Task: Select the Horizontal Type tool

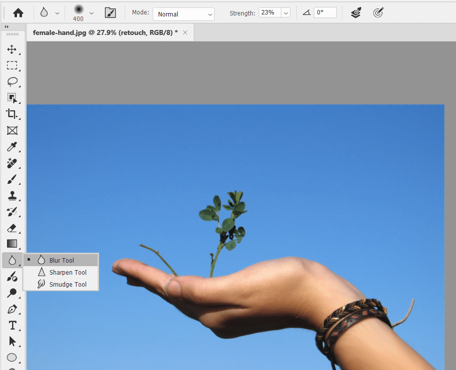Action: tap(12, 325)
